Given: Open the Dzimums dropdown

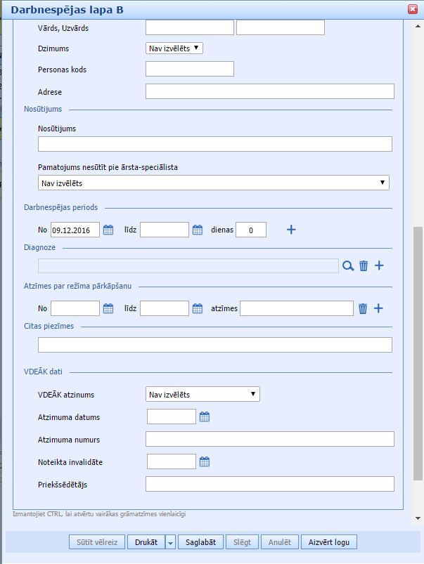Looking at the screenshot, I should [x=174, y=48].
